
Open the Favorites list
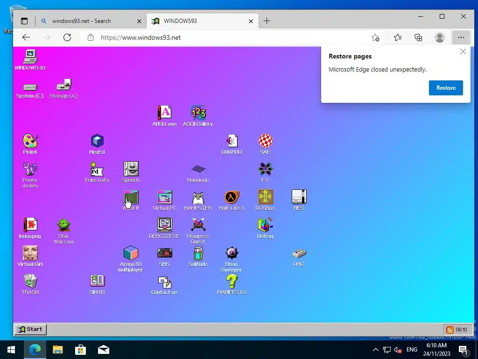coord(398,37)
